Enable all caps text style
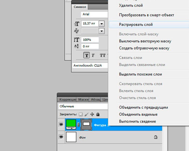Viewport: 189px width, 151px height. (103, 55)
